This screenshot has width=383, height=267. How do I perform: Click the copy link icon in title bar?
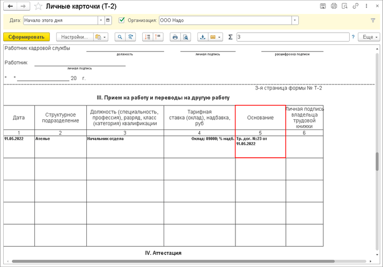pyautogui.click(x=355, y=6)
